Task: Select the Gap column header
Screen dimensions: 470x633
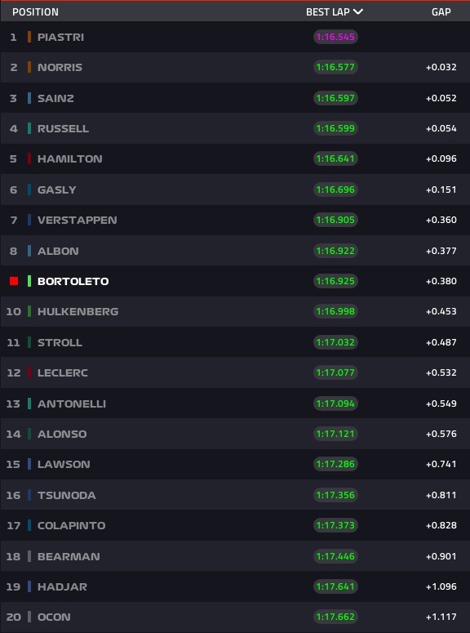Action: click(441, 12)
